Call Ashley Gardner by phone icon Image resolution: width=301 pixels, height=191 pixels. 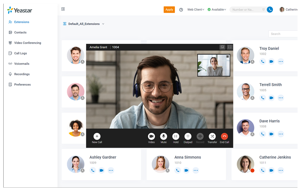tap(93, 170)
